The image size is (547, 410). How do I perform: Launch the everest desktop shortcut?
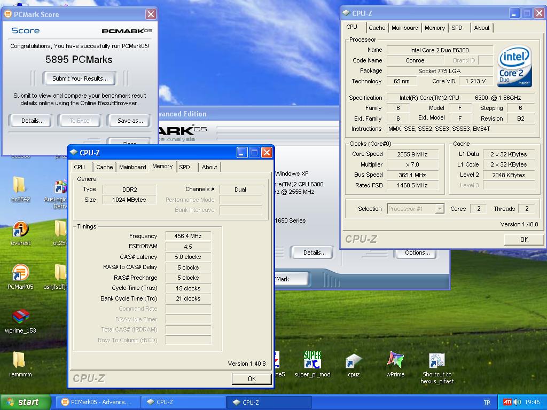[x=20, y=229]
